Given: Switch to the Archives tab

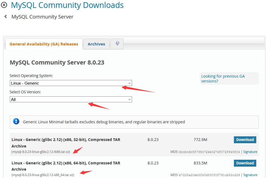Looking at the screenshot, I should 96,44.
